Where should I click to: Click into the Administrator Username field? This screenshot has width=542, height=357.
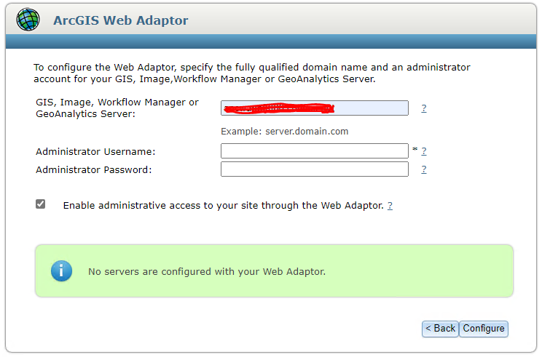tap(314, 151)
